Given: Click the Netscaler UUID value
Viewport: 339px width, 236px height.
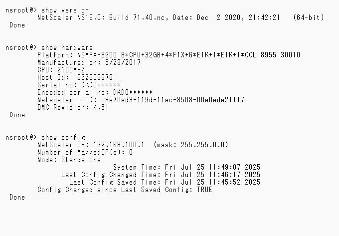Looking at the screenshot, I should coord(173,100).
